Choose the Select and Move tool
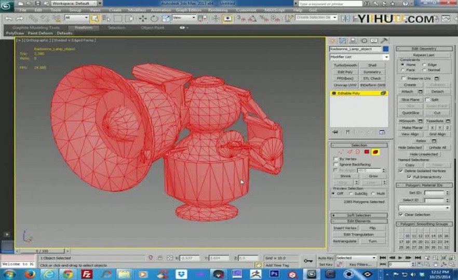 pyautogui.click(x=143, y=19)
